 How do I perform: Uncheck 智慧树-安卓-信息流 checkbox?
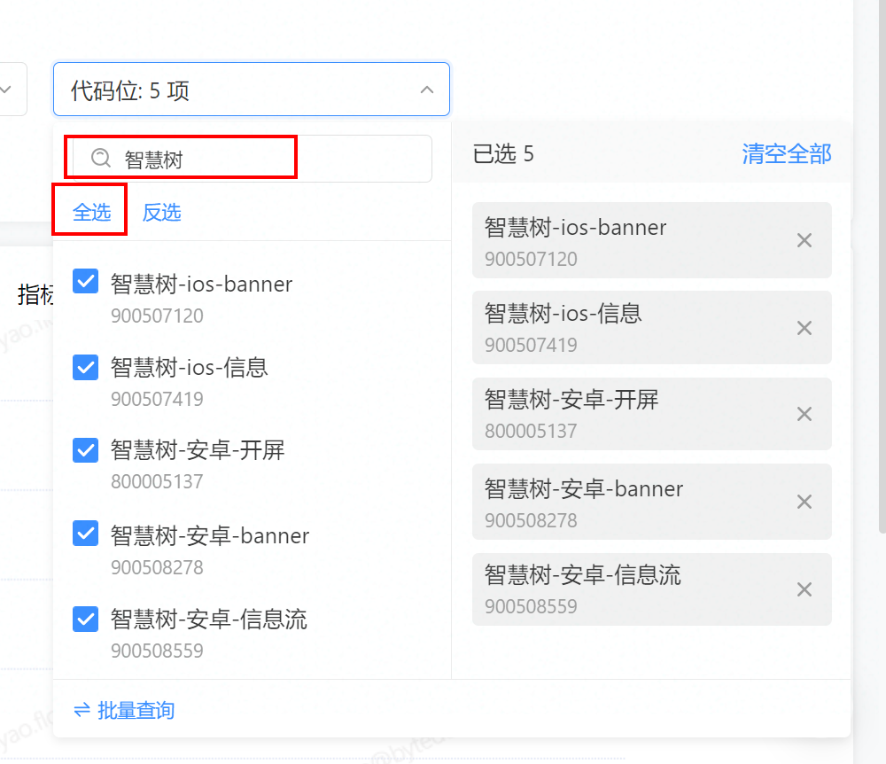coord(85,619)
